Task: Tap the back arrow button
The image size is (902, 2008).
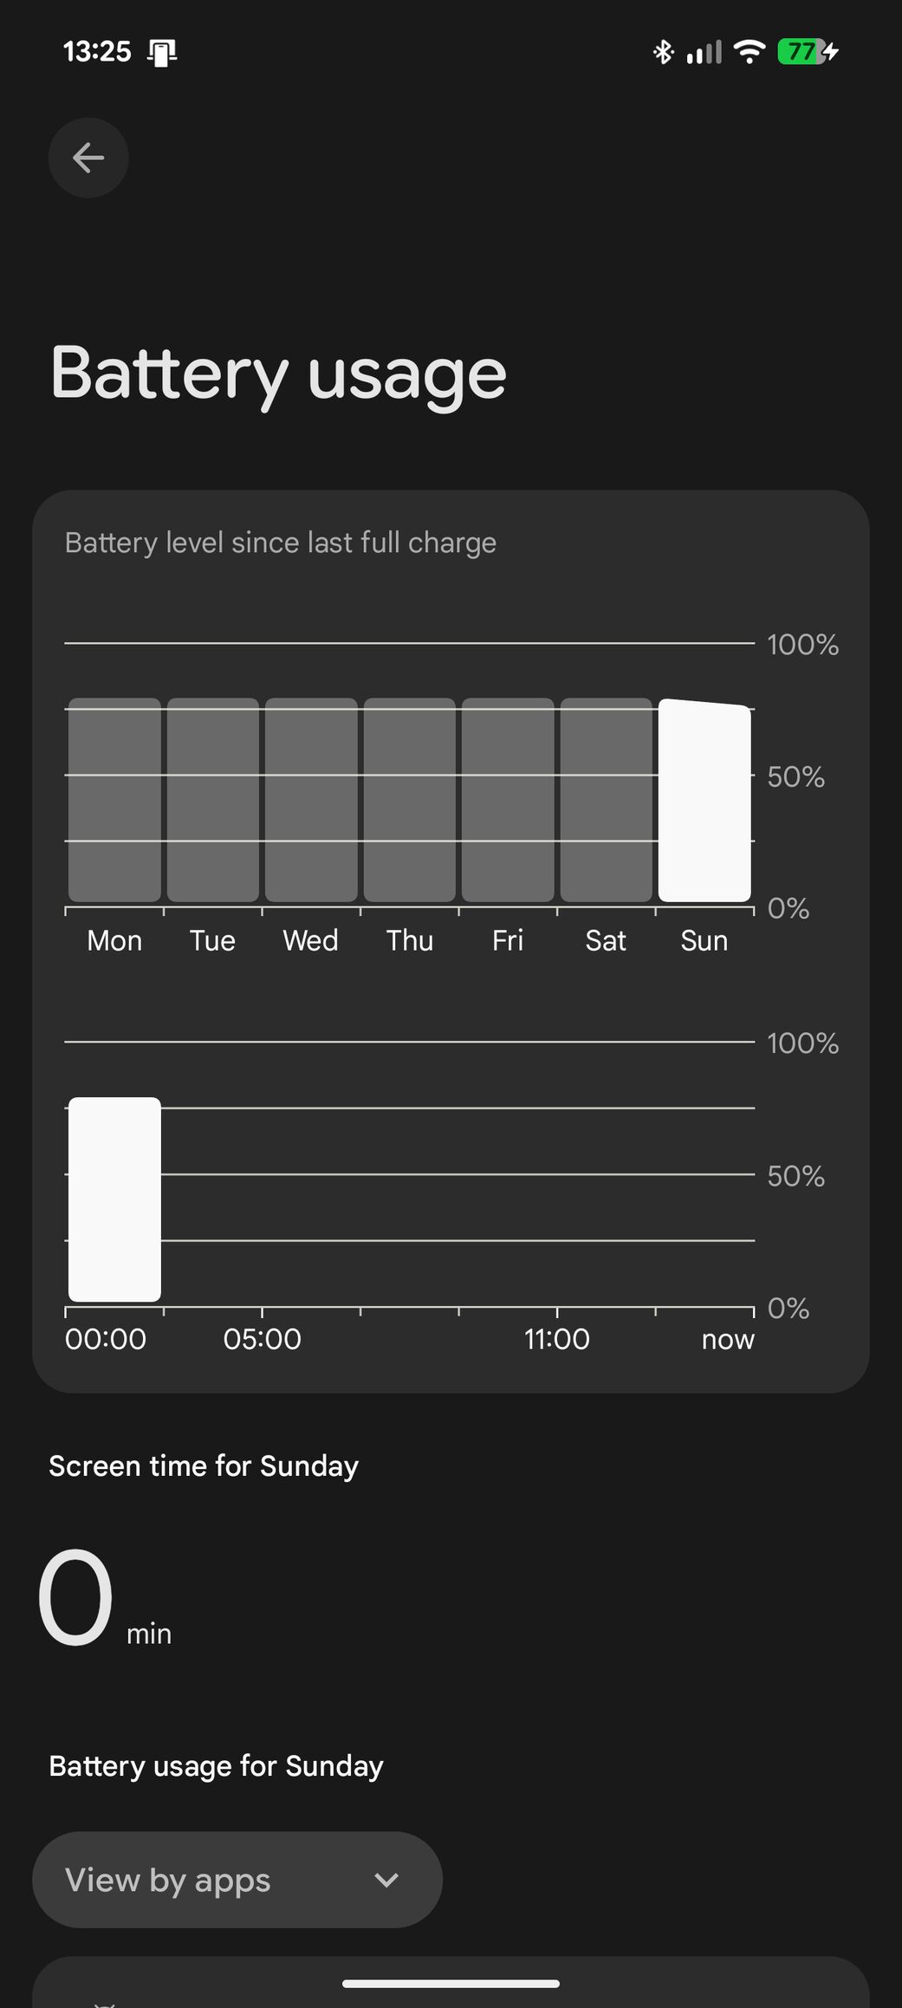Action: (x=88, y=158)
